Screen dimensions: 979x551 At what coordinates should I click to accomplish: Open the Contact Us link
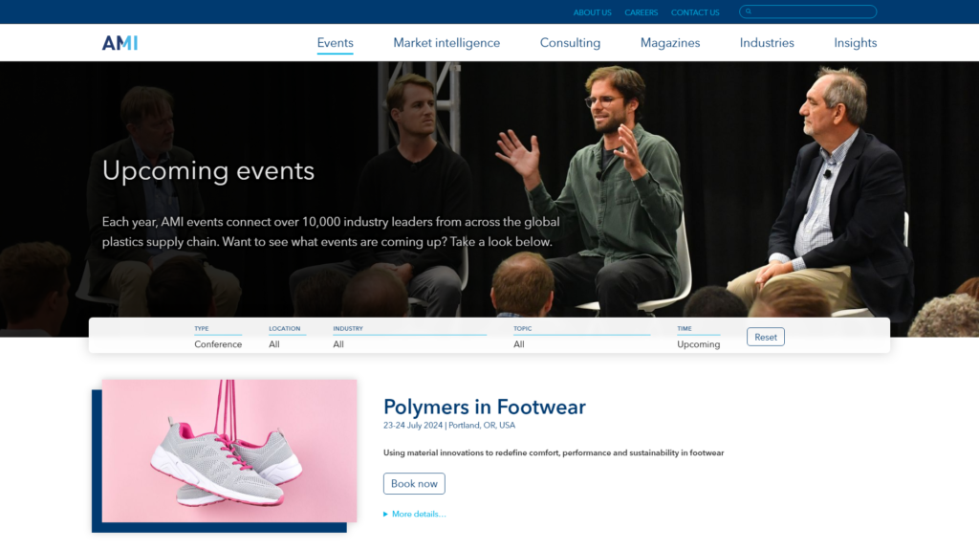[x=695, y=12]
